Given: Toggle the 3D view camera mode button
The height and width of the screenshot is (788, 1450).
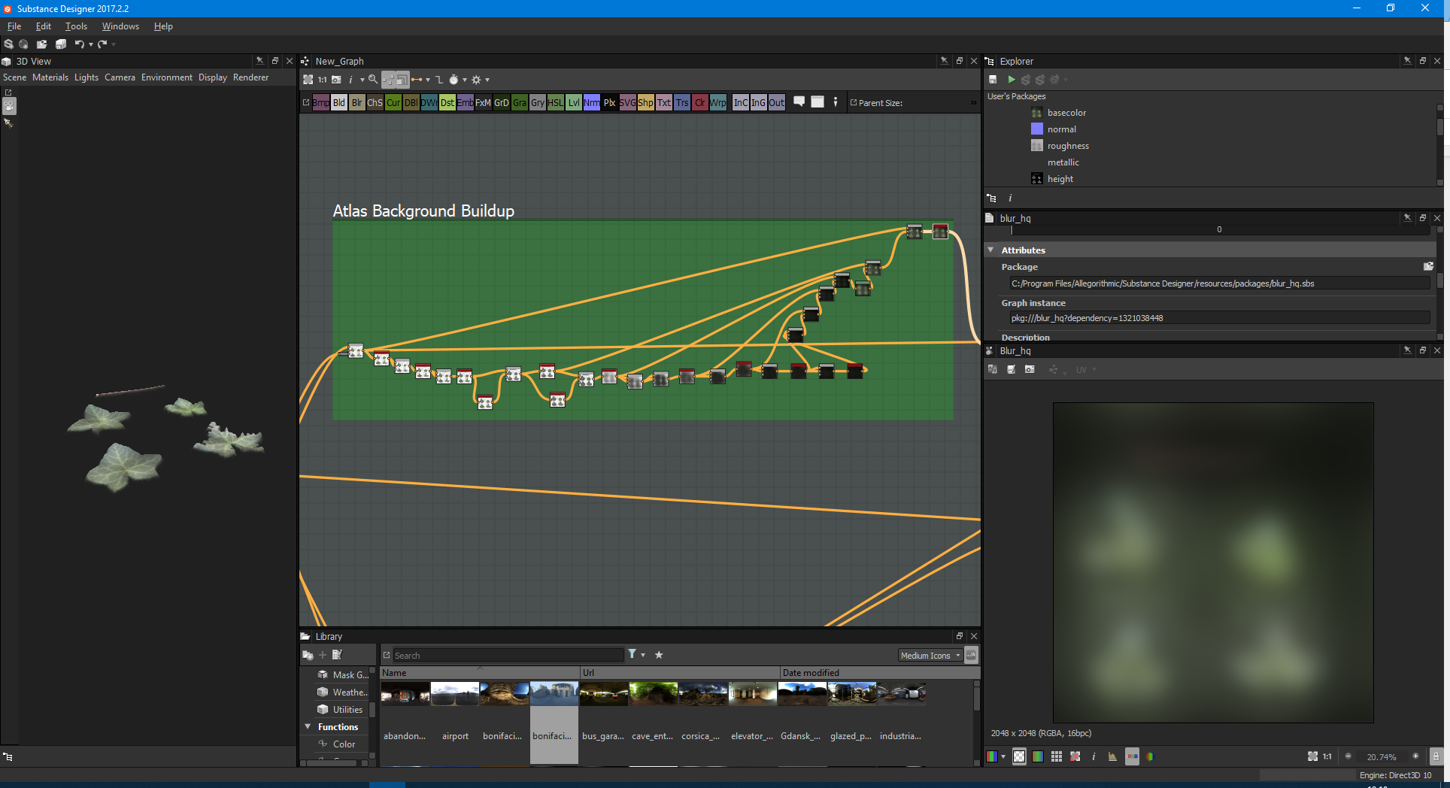Looking at the screenshot, I should (x=9, y=106).
